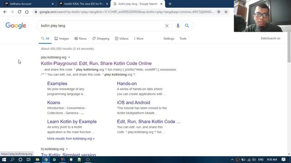Image resolution: width=291 pixels, height=163 pixels.
Task: Open the Examples sitelink
Action: coord(57,83)
